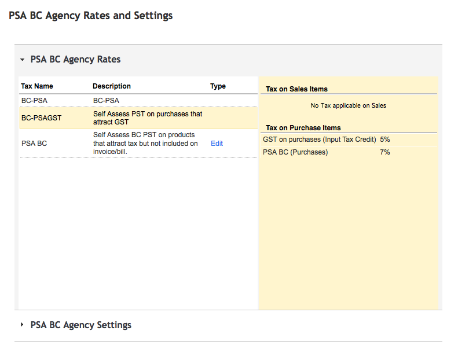Image resolution: width=458 pixels, height=345 pixels.
Task: Click Edit link for PSA BC tax
Action: pyautogui.click(x=217, y=144)
